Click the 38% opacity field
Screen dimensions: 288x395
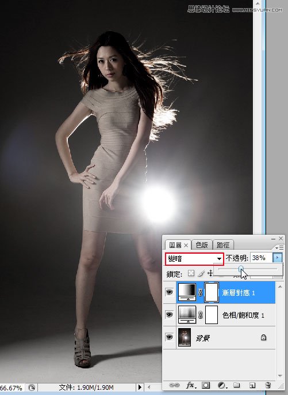point(261,258)
